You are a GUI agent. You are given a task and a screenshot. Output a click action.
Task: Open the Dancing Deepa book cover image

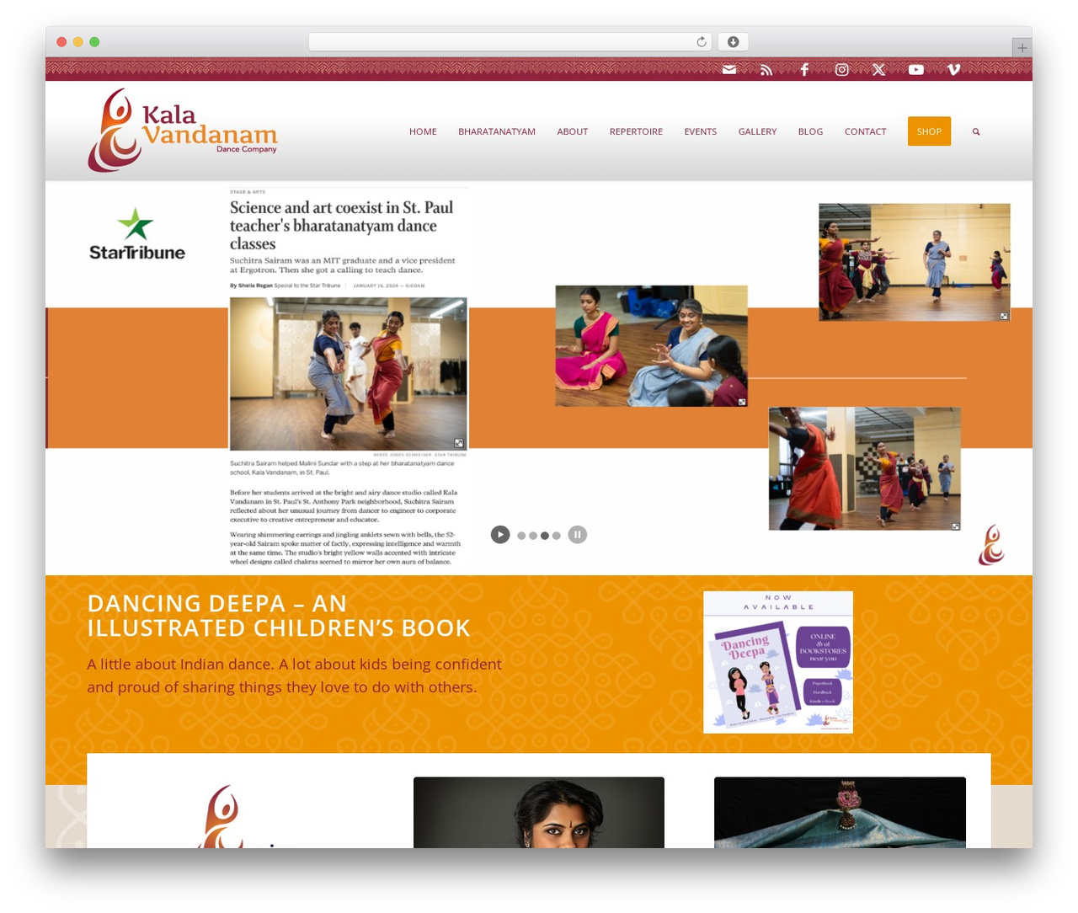click(778, 662)
